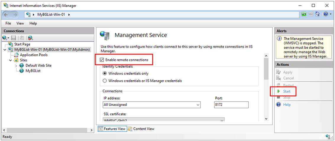Click the Back navigation arrow
Image resolution: width=335 pixels, height=141 pixels.
point(6,15)
